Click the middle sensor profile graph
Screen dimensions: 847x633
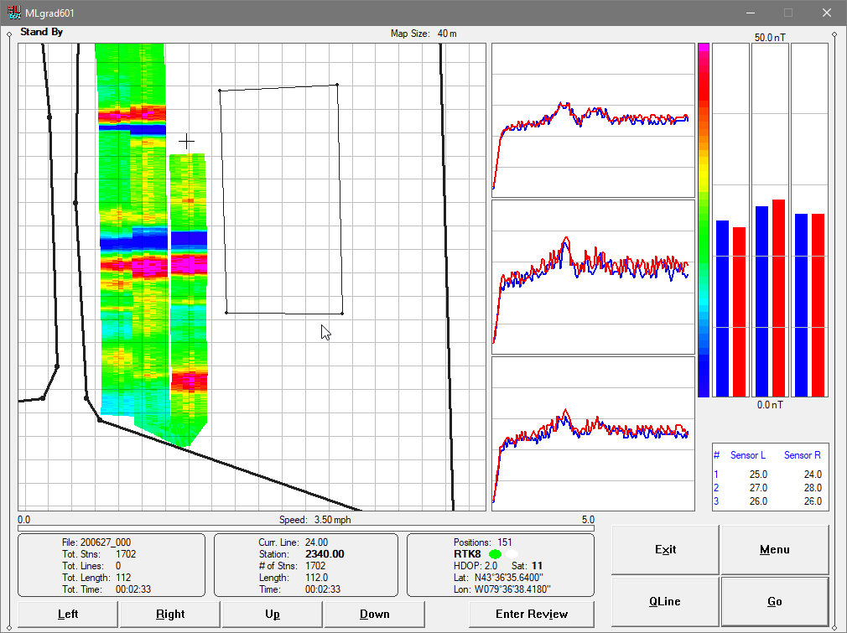click(593, 277)
